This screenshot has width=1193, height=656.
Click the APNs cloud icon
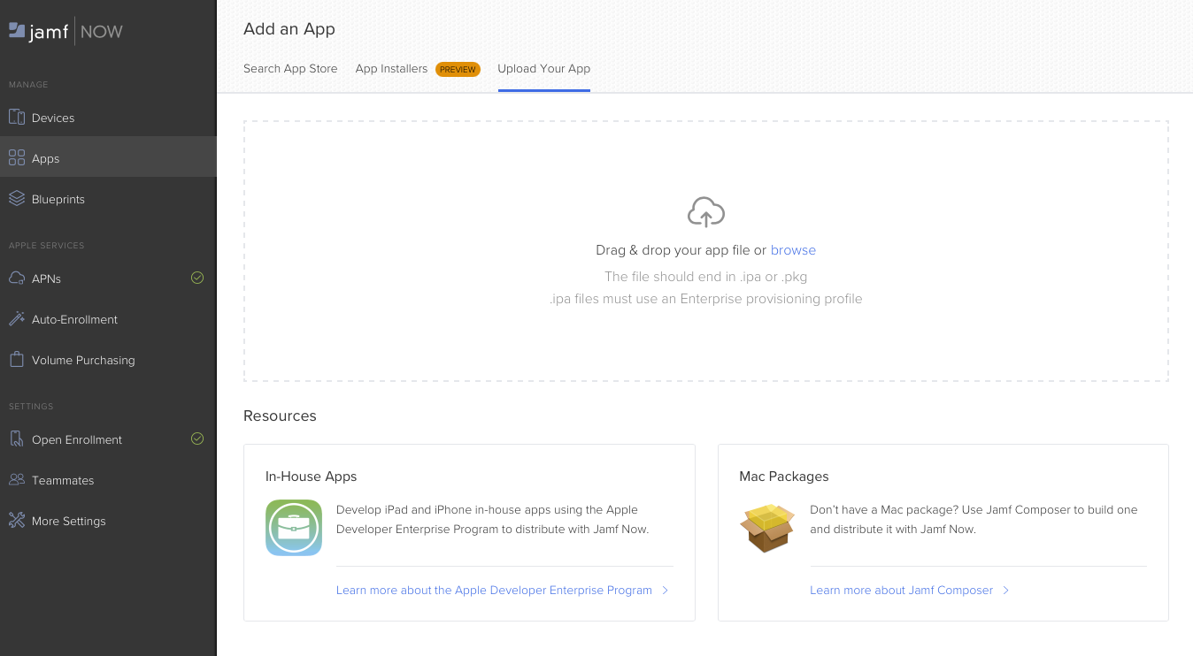[17, 278]
